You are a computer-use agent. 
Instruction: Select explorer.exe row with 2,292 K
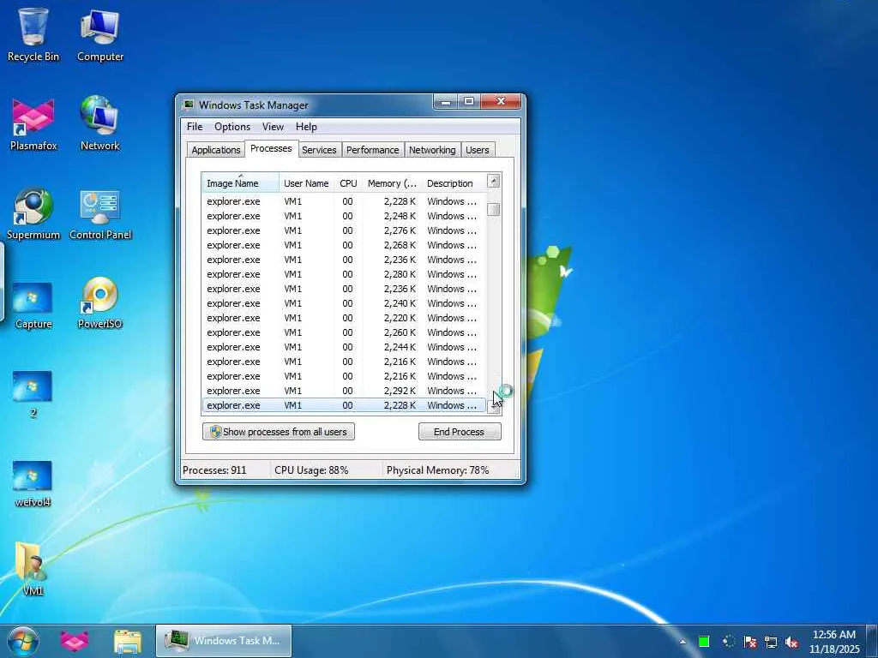click(x=344, y=391)
